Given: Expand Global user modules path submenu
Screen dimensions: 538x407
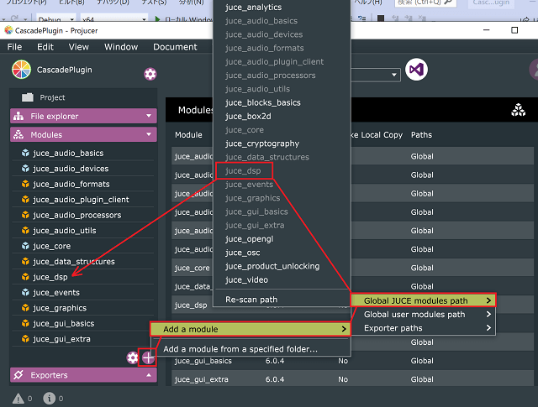Looking at the screenshot, I should 423,315.
